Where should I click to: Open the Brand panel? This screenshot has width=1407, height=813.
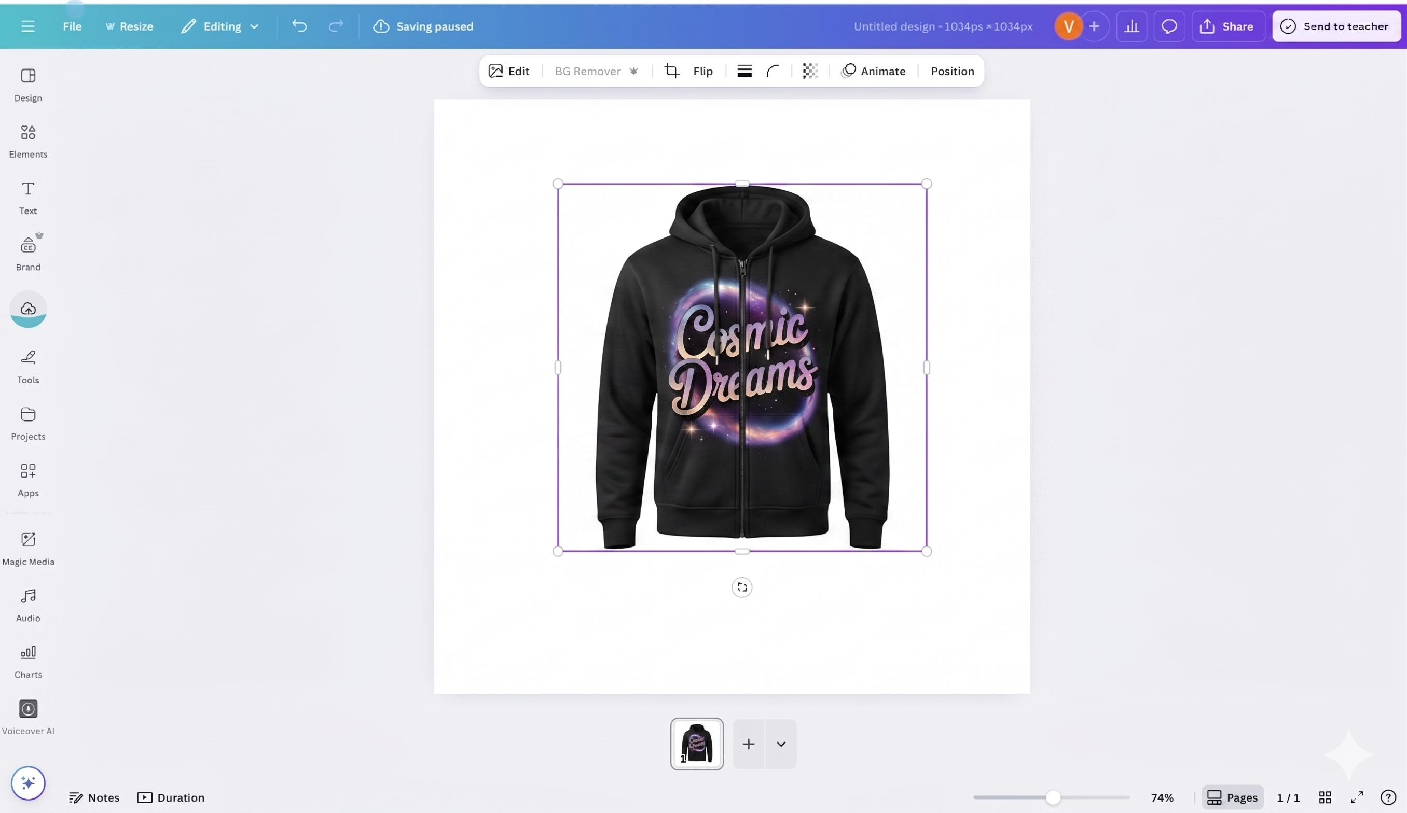point(28,253)
